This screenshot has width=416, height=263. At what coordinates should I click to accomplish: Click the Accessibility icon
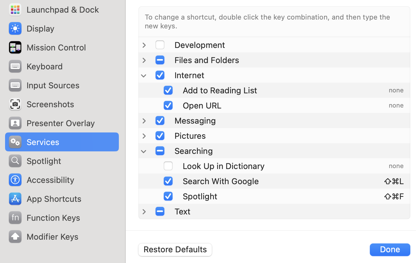tap(15, 180)
